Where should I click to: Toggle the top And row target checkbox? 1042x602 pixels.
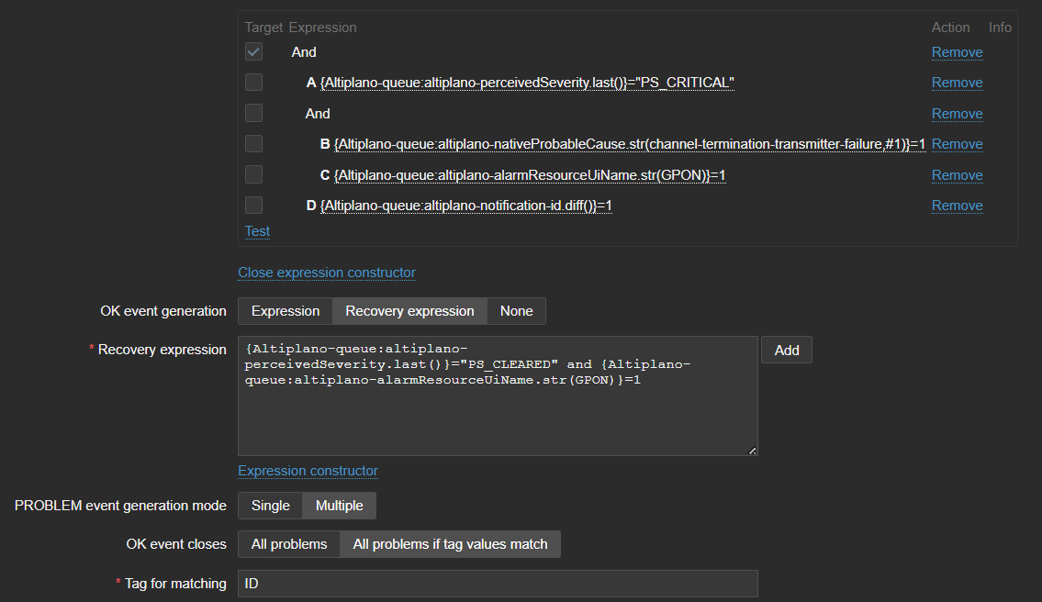[253, 52]
